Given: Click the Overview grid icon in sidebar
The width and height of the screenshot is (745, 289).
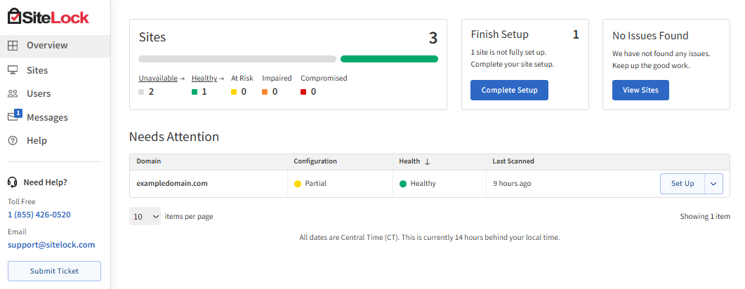Looking at the screenshot, I should [13, 46].
